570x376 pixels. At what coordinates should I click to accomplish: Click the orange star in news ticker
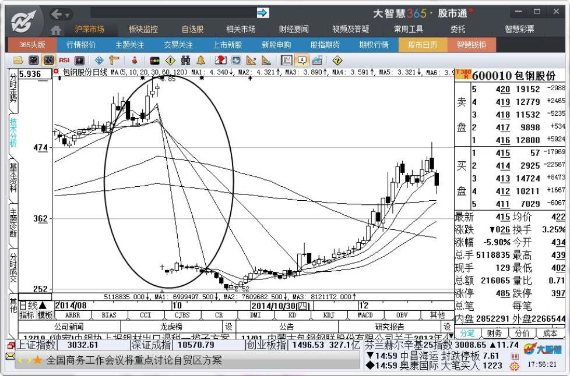[37, 360]
